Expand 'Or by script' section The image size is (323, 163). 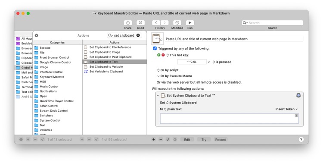click(x=168, y=70)
